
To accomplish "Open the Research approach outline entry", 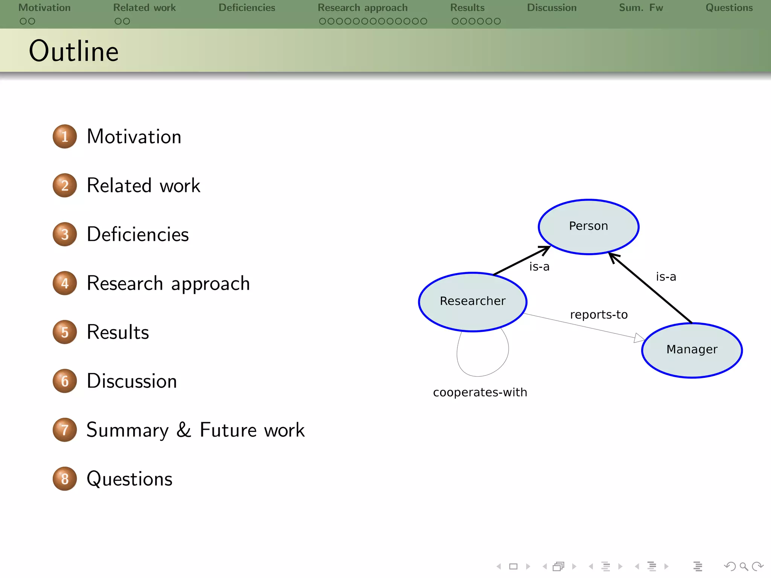I will (x=168, y=283).
